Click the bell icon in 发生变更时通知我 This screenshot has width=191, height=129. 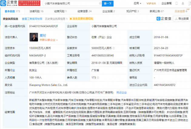(x=71, y=19)
